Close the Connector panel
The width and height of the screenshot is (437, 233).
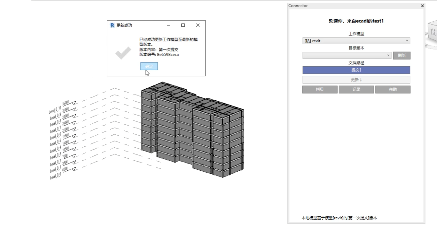pos(422,6)
